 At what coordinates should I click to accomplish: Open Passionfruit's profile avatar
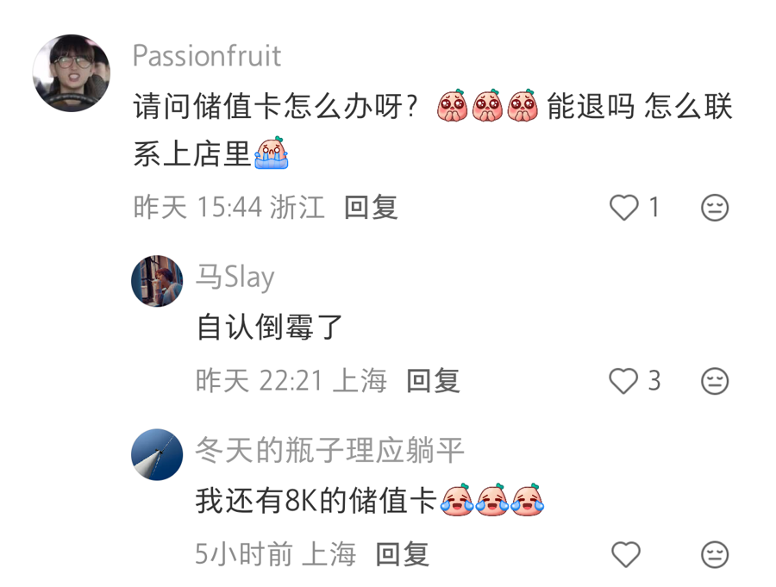tap(72, 72)
